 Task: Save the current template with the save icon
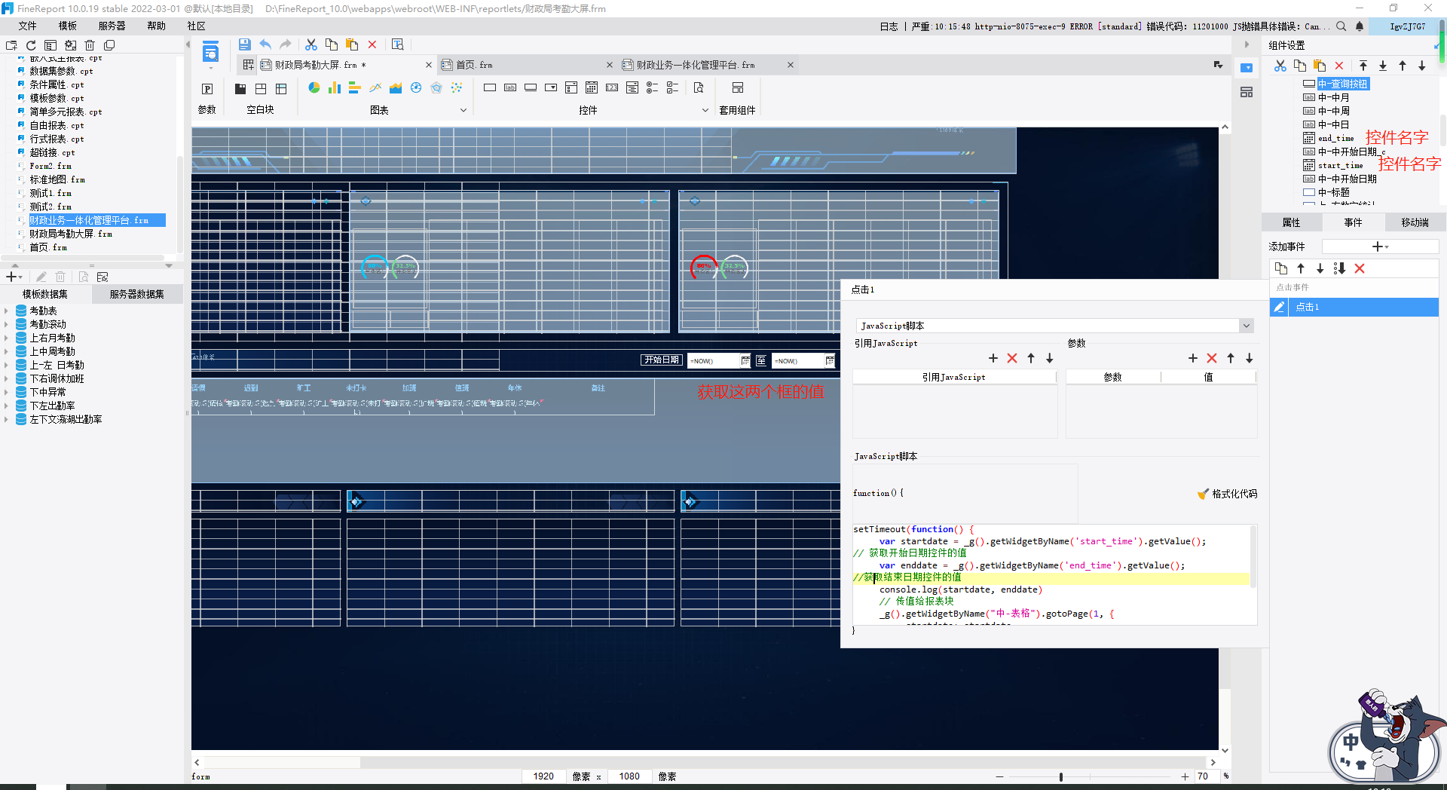pyautogui.click(x=244, y=44)
